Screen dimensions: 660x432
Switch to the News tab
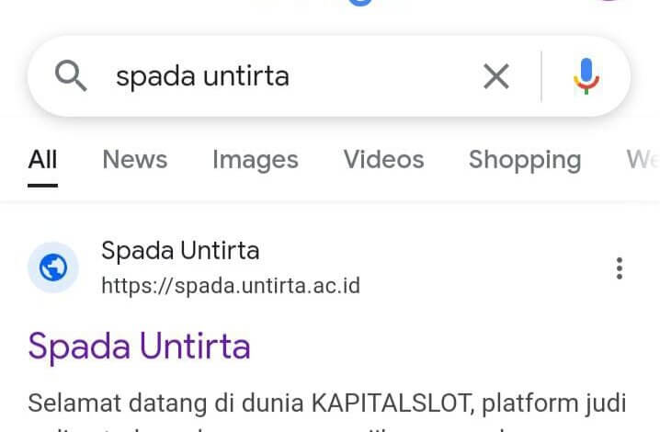tap(135, 160)
